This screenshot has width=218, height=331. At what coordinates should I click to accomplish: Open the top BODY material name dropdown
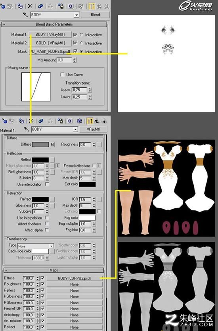coord(76,15)
